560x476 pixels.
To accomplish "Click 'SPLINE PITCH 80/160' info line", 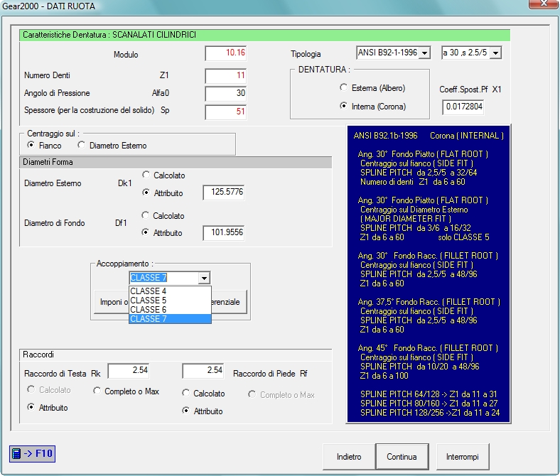I will click(x=429, y=404).
